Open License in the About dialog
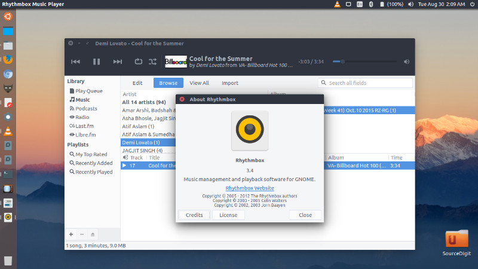478x269 pixels. [228, 215]
